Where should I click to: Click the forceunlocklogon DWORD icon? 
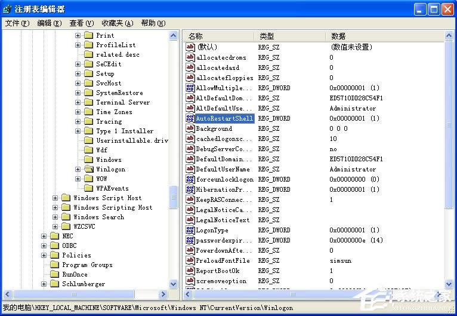(x=190, y=179)
